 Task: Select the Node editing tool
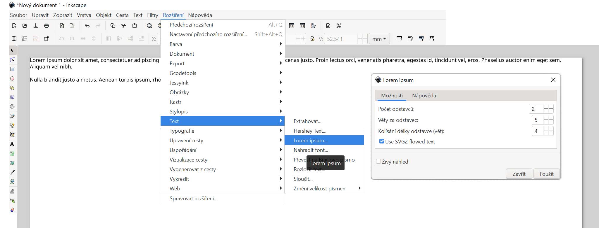click(12, 60)
